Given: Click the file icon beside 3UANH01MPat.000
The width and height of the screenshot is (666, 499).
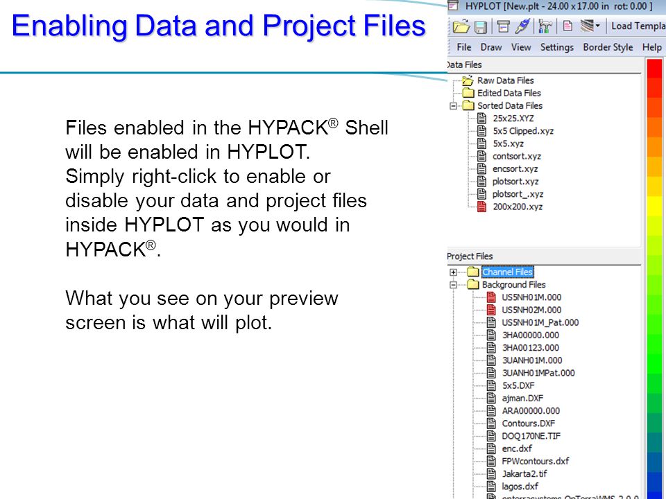Looking at the screenshot, I should 491,373.
